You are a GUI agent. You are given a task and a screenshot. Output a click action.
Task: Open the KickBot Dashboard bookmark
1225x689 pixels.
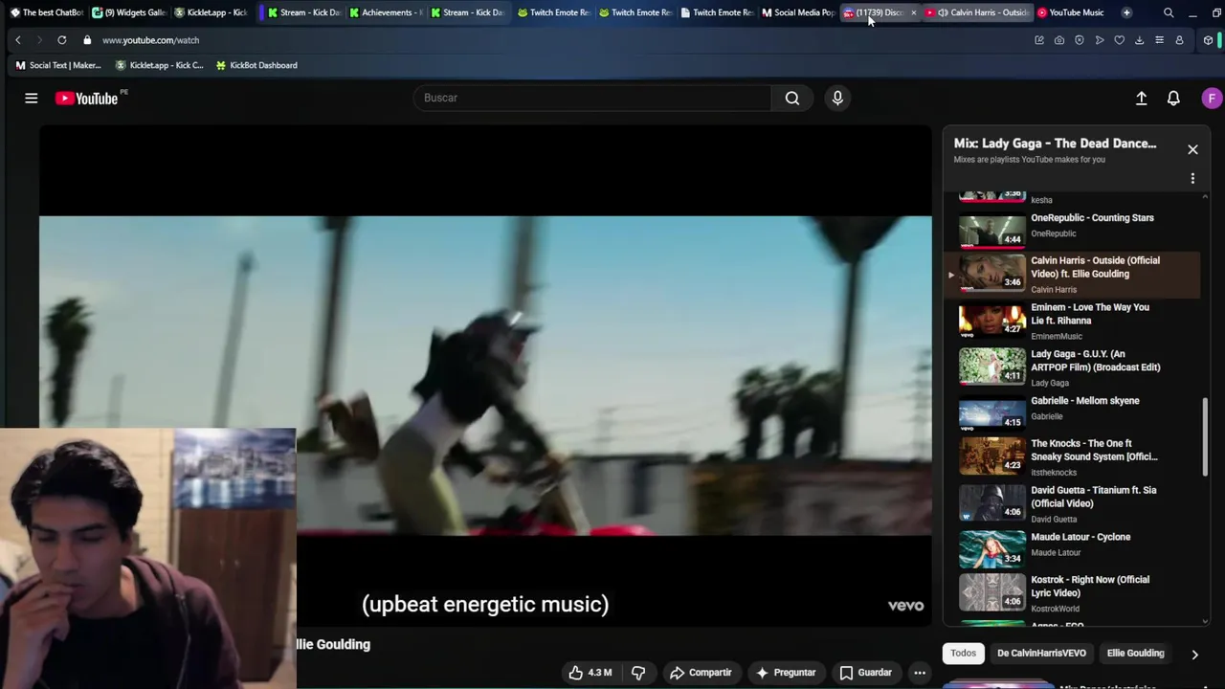pos(256,65)
